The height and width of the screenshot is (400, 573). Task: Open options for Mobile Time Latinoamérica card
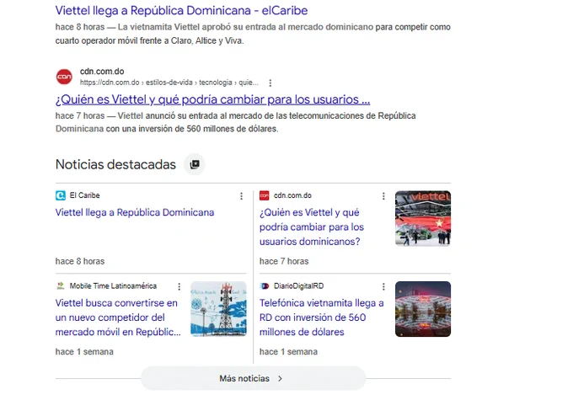click(179, 287)
